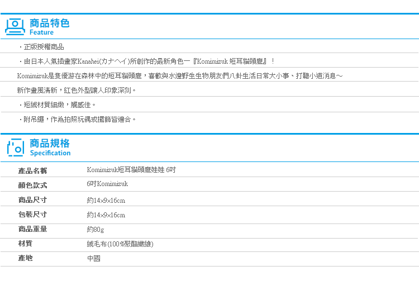
Task: Click the weight value '約80g'
Action: pyautogui.click(x=96, y=230)
